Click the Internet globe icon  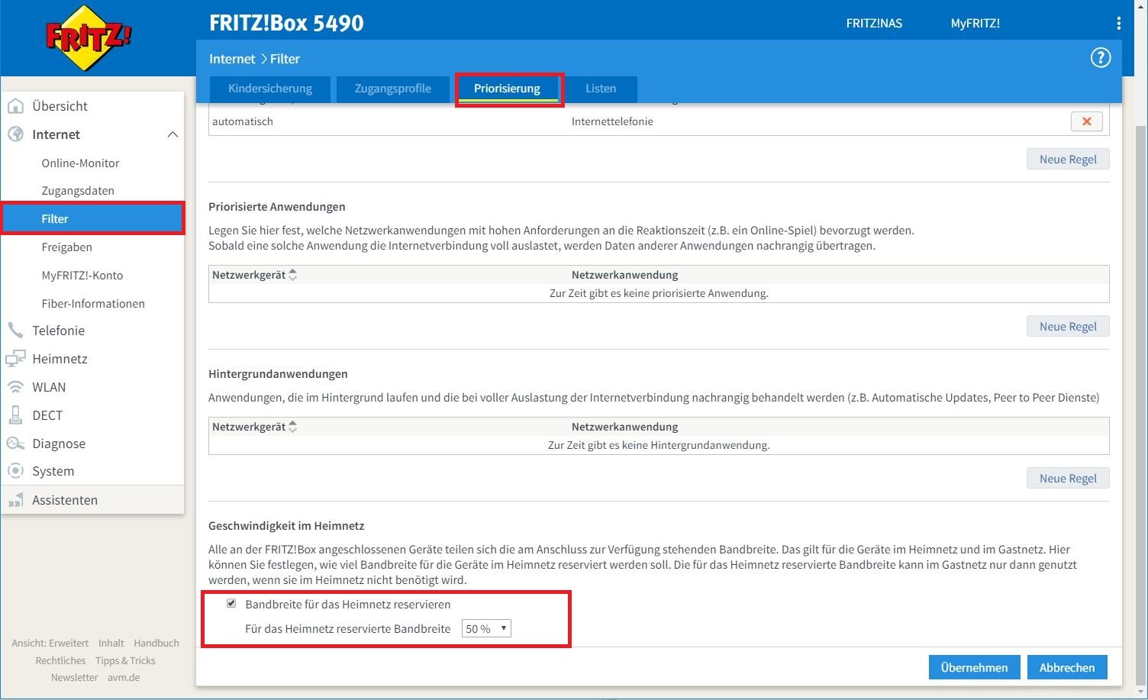(15, 134)
